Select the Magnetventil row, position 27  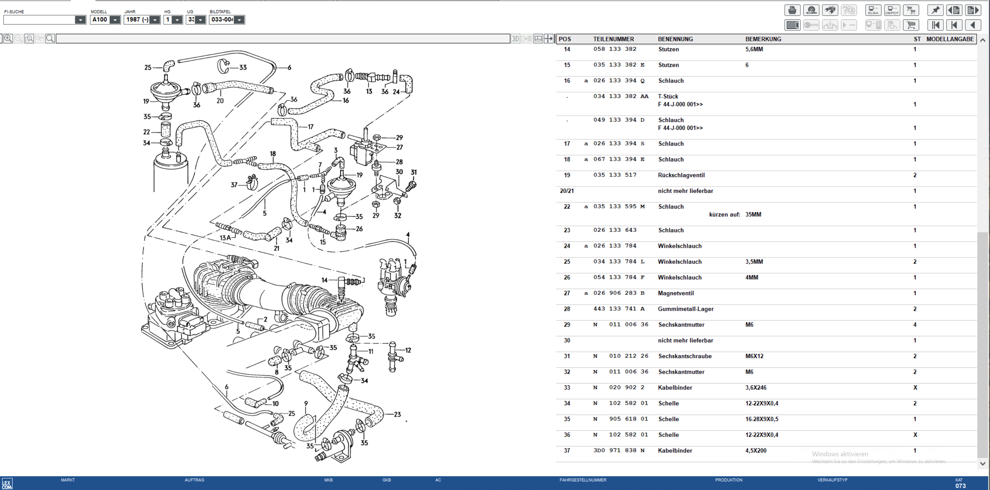coord(675,293)
